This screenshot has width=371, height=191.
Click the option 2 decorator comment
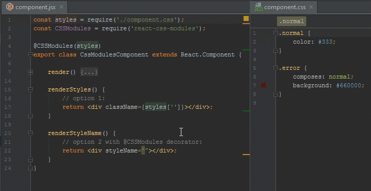pos(132,142)
